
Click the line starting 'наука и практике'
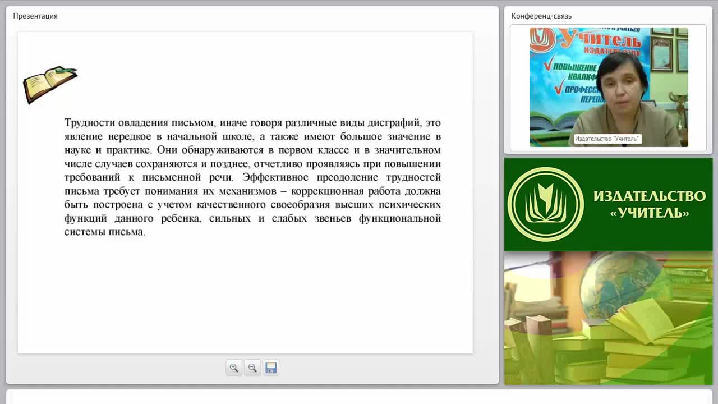click(252, 150)
